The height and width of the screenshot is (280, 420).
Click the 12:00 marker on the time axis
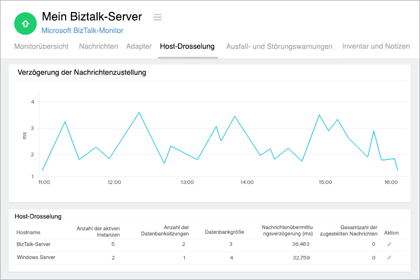[x=114, y=182]
